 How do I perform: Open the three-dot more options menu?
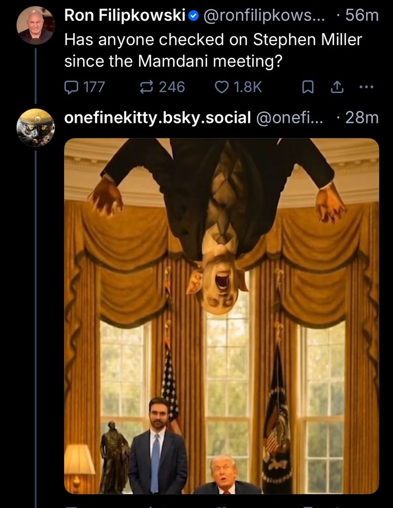tap(366, 87)
